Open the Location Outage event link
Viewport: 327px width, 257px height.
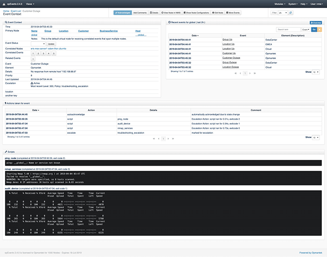pyautogui.click(x=230, y=67)
